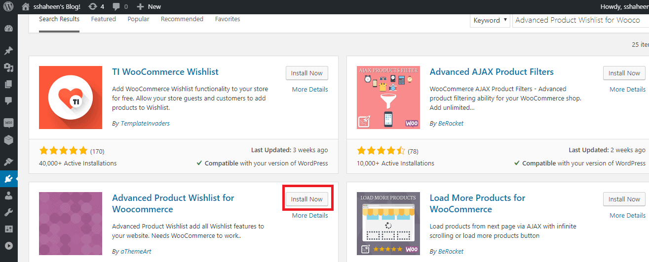Open Load More Products for WooCommerce title
Image resolution: width=649 pixels, height=262 pixels.
(x=478, y=203)
